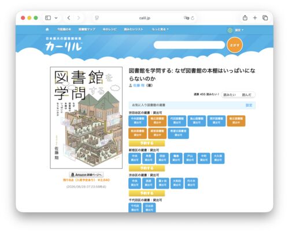Click 予約する under the Shinjuku libraries
This screenshot has height=233, width=289.
click(147, 168)
